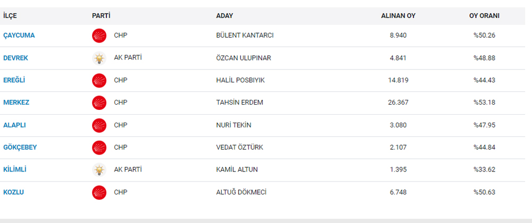Screen dimensions: 532x223
Task: Open the DEVREK district link
Action: click(15, 58)
